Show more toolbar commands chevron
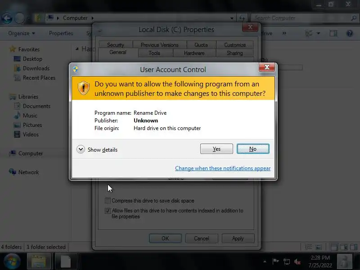Viewport: 360px width, 270px height. pos(284,33)
